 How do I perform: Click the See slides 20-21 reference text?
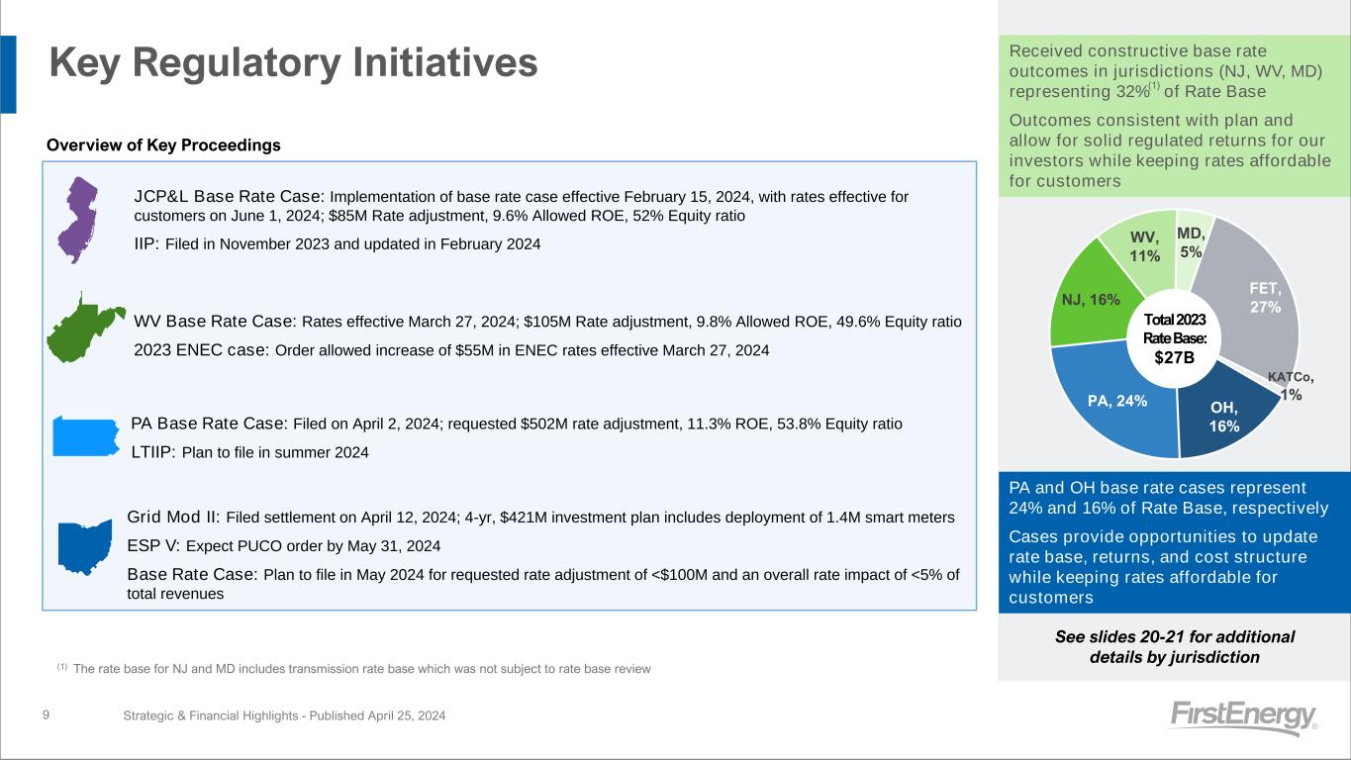tap(1174, 646)
